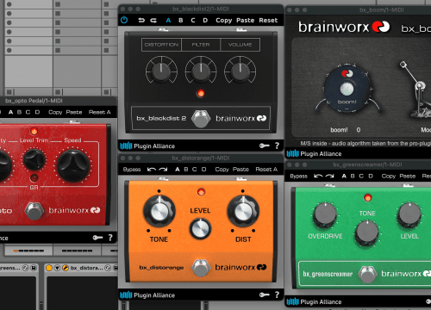
Task: Open the help question mark in bx_distorange
Action: point(277,294)
